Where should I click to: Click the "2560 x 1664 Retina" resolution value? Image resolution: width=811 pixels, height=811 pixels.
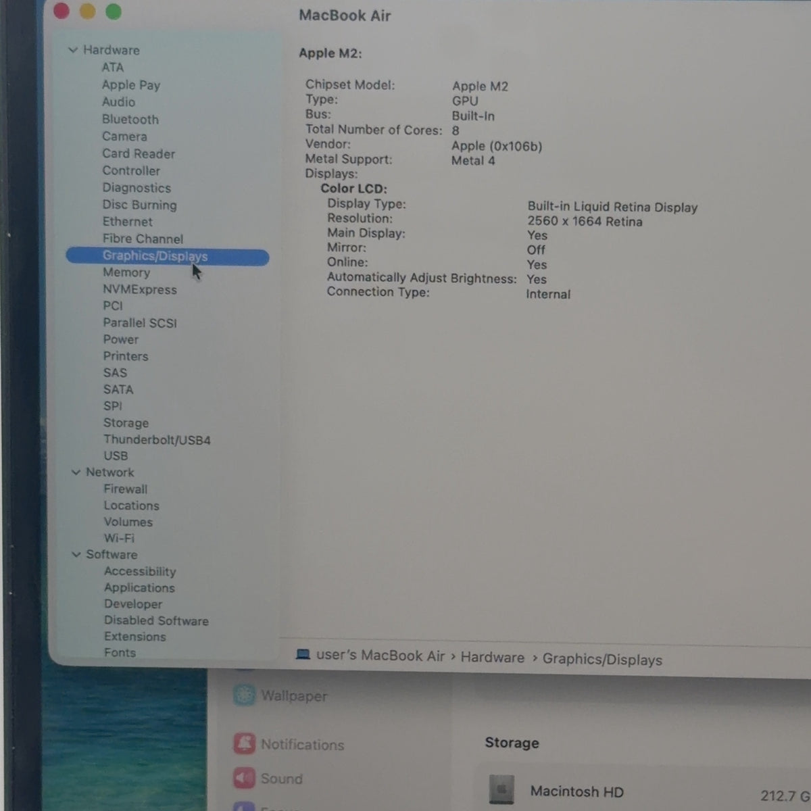(x=585, y=222)
